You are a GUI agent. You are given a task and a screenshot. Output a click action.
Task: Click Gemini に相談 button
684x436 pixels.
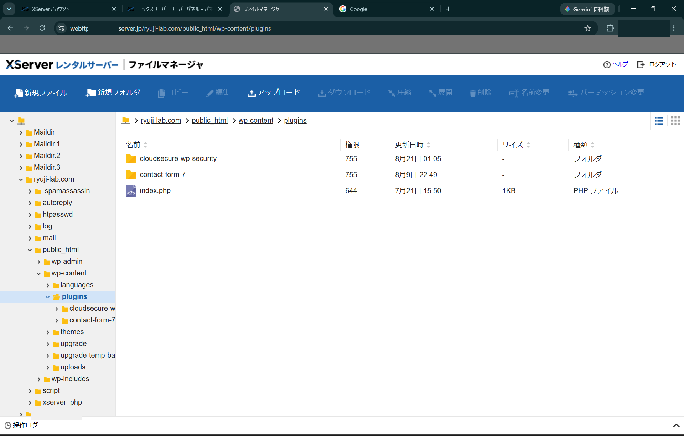tap(587, 9)
